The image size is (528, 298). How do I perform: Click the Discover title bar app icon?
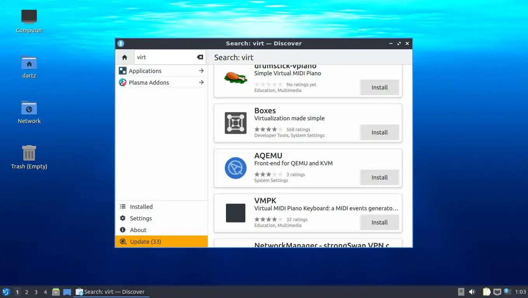pyautogui.click(x=121, y=43)
